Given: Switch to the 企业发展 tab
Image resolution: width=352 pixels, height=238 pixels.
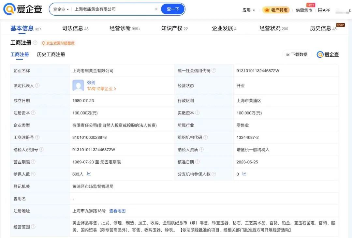Looking at the screenshot, I should pos(224,28).
